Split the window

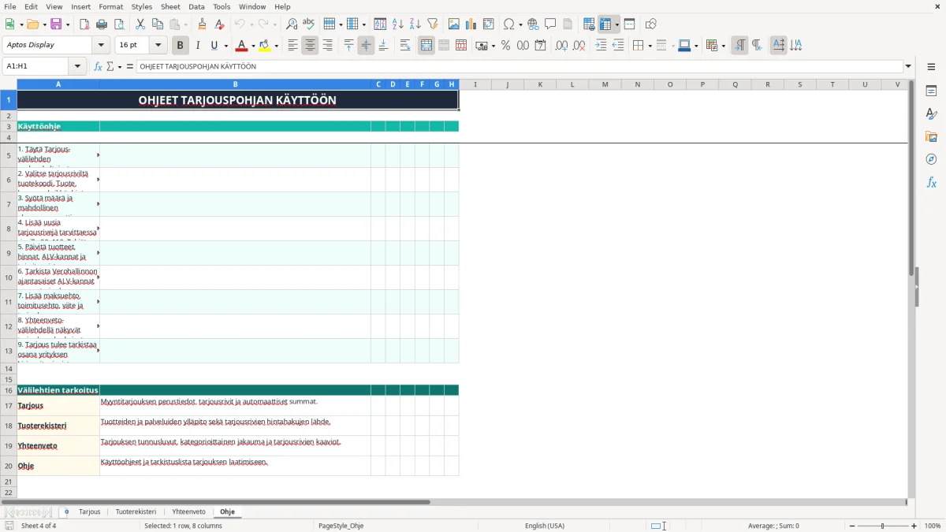pos(629,24)
